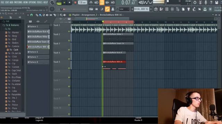Select Pattern 7 in the picker
222x124 pixels.
pyautogui.click(x=38, y=57)
